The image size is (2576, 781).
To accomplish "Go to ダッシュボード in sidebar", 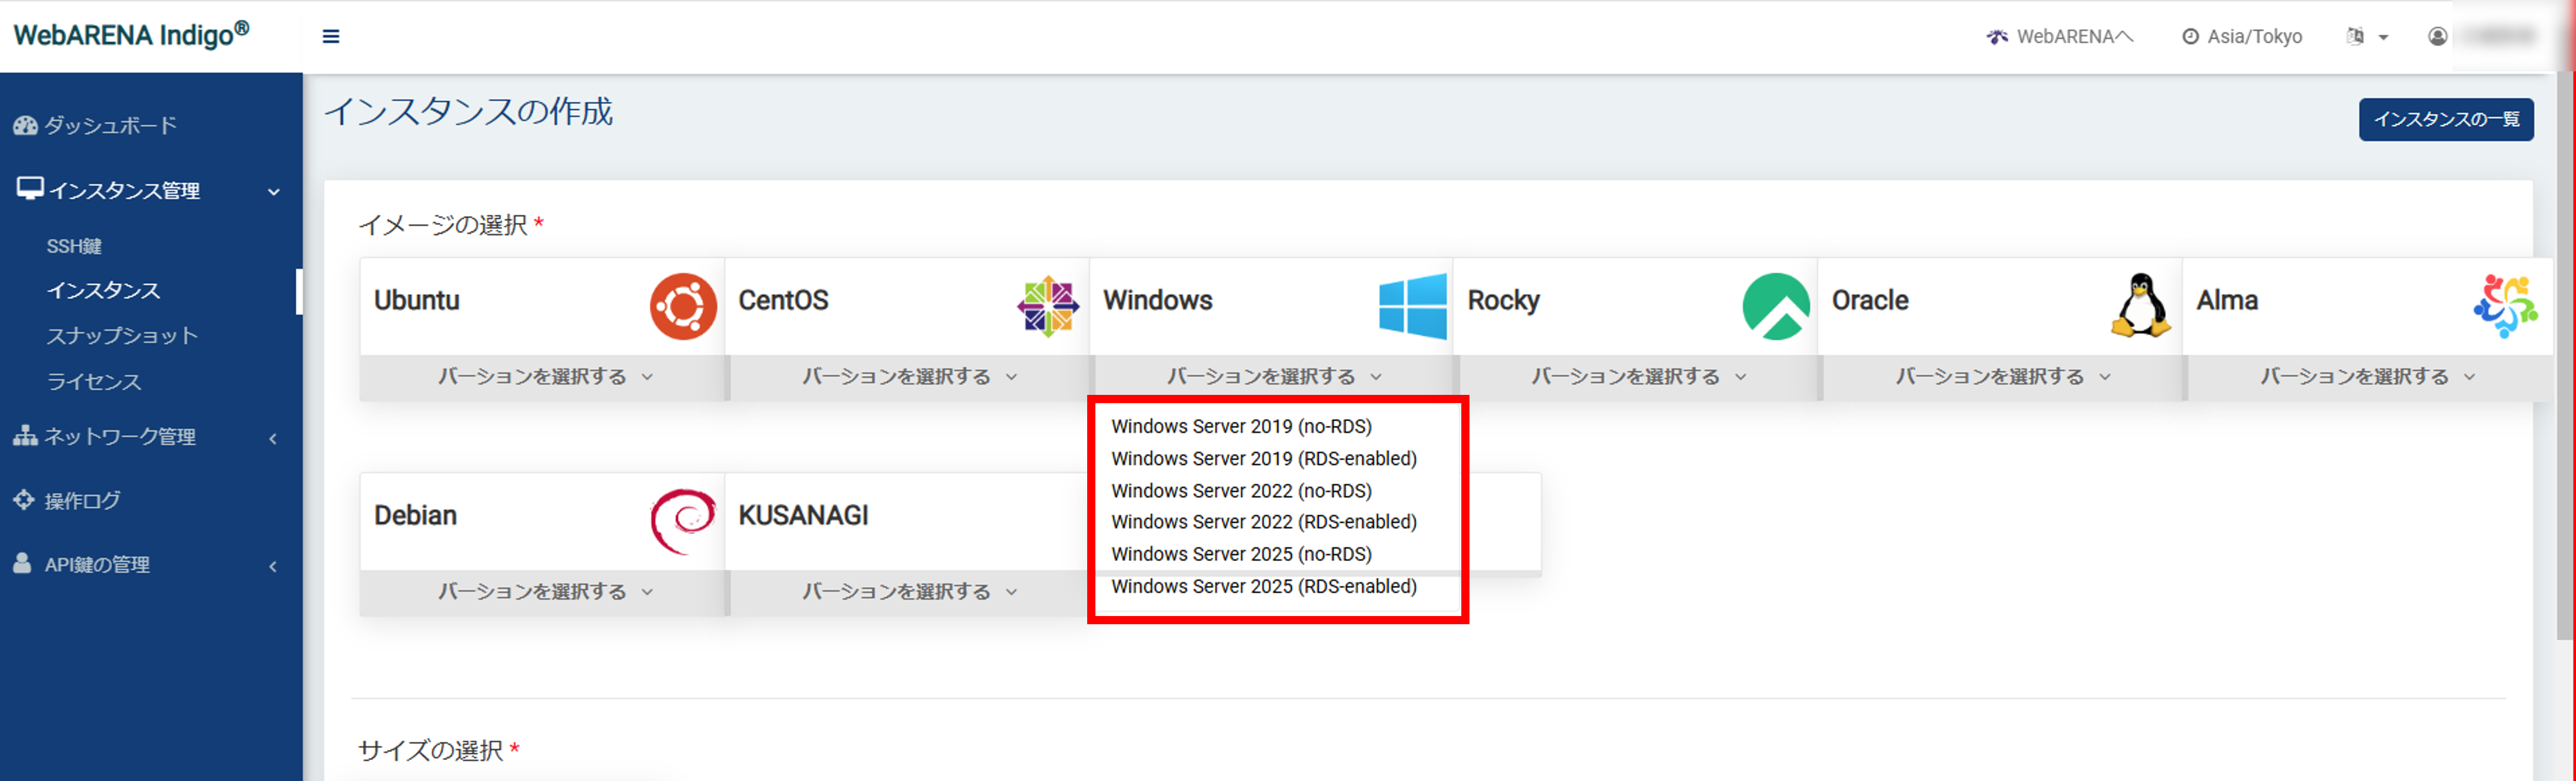I will coord(95,126).
